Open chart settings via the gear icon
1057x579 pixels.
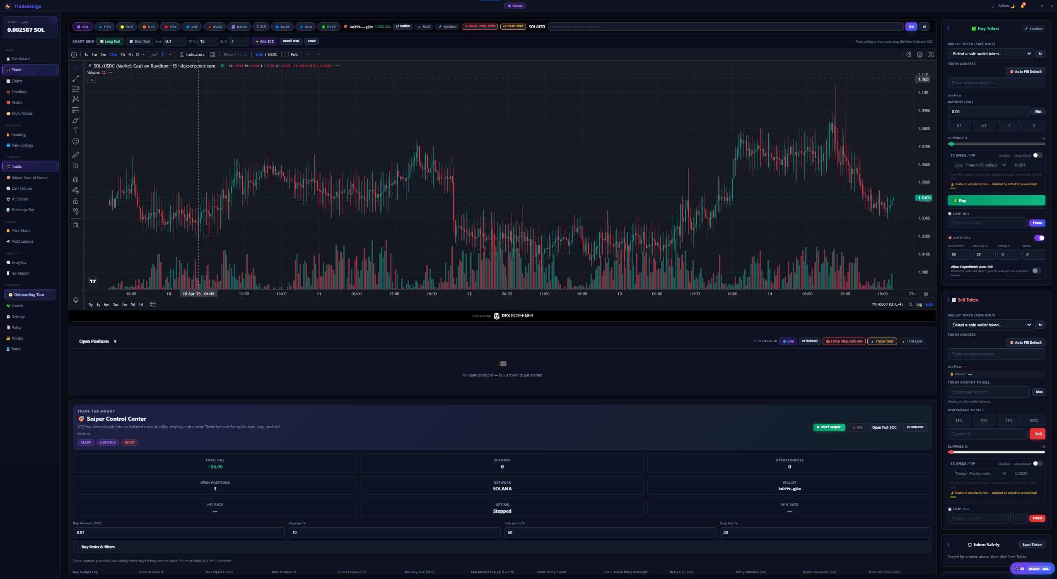(919, 54)
